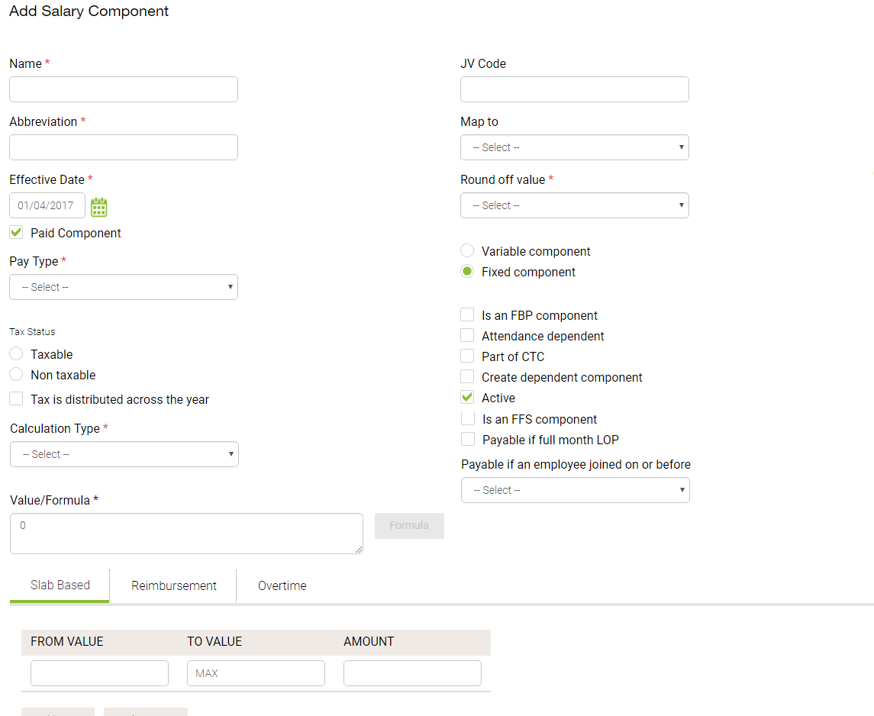Click the slab AMOUNT input box

pos(412,672)
